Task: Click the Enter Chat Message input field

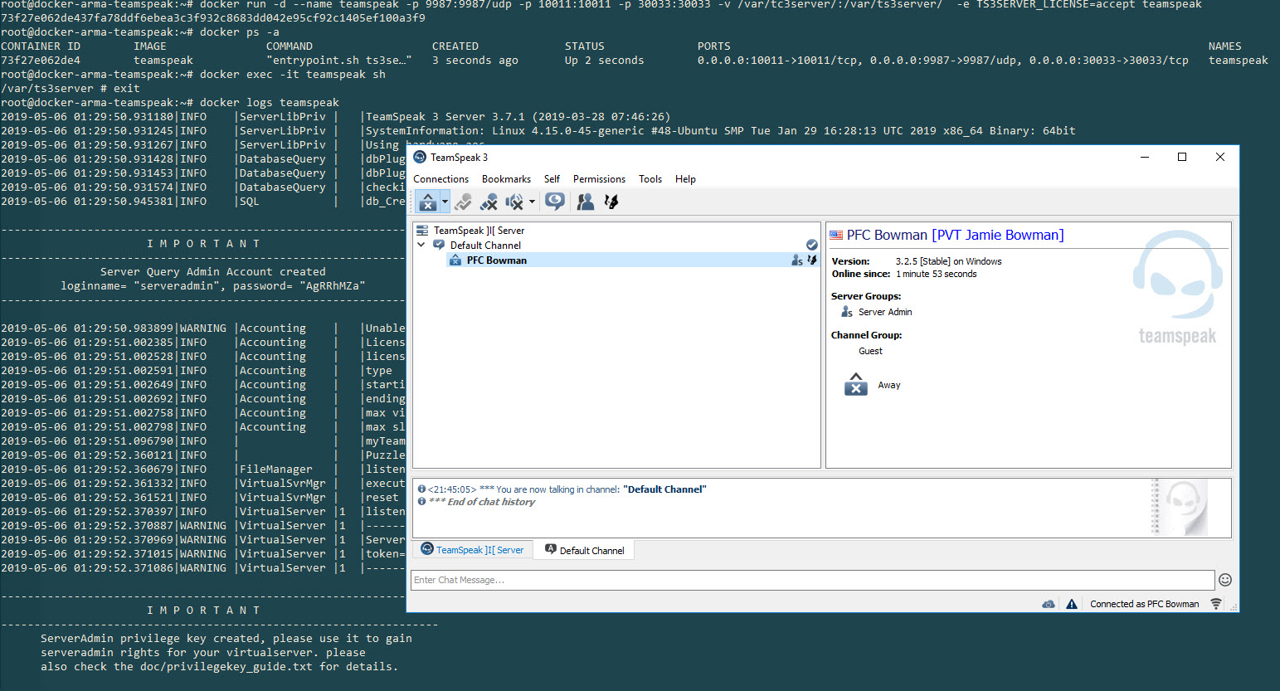Action: pyautogui.click(x=812, y=580)
